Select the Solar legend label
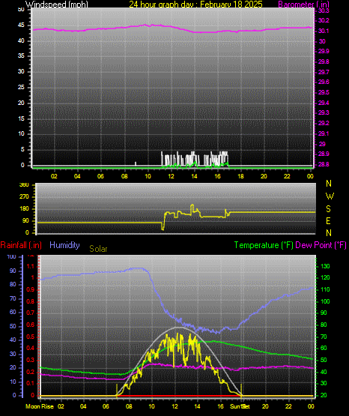 point(98,249)
